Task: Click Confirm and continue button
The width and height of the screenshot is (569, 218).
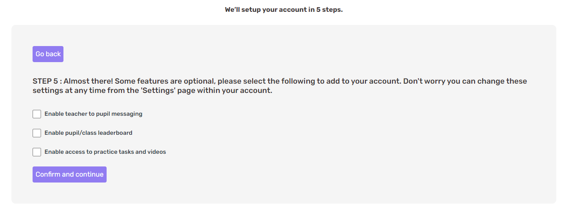Action: pos(69,174)
